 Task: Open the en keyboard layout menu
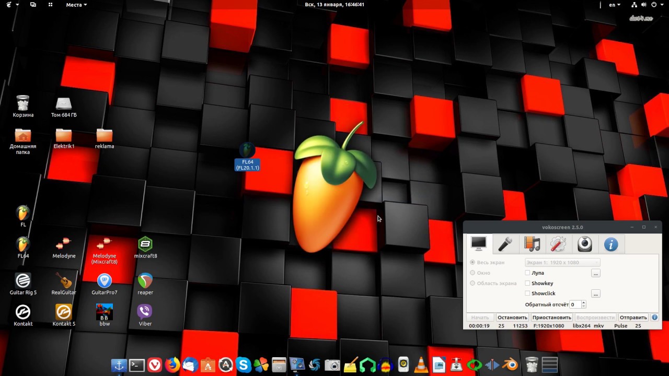pyautogui.click(x=615, y=5)
